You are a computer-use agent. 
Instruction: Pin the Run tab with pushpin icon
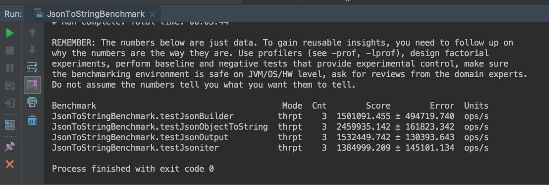point(10,147)
